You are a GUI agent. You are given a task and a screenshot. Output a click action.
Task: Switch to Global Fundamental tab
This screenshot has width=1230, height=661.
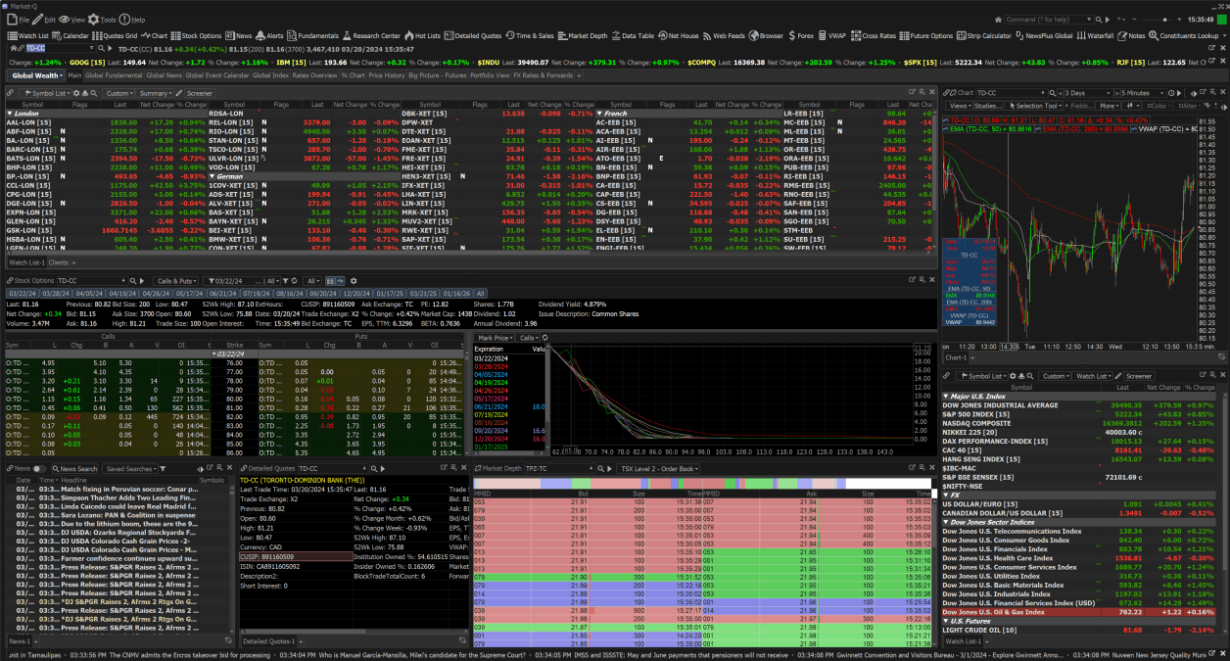point(114,75)
